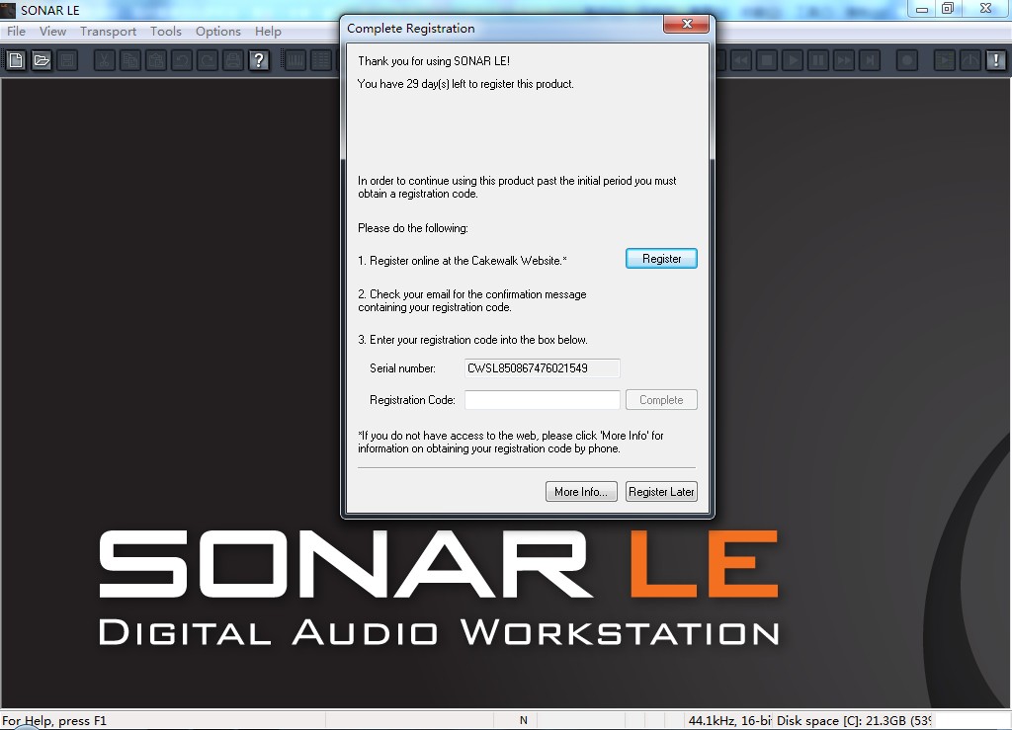The height and width of the screenshot is (730, 1012).
Task: Click the New project toolbar icon
Action: [16, 60]
